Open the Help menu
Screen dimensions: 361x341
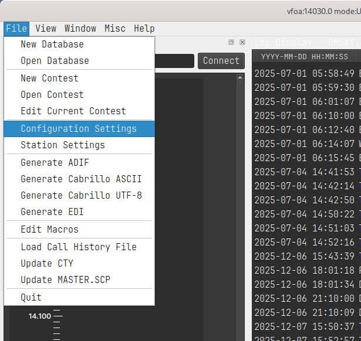(x=144, y=28)
